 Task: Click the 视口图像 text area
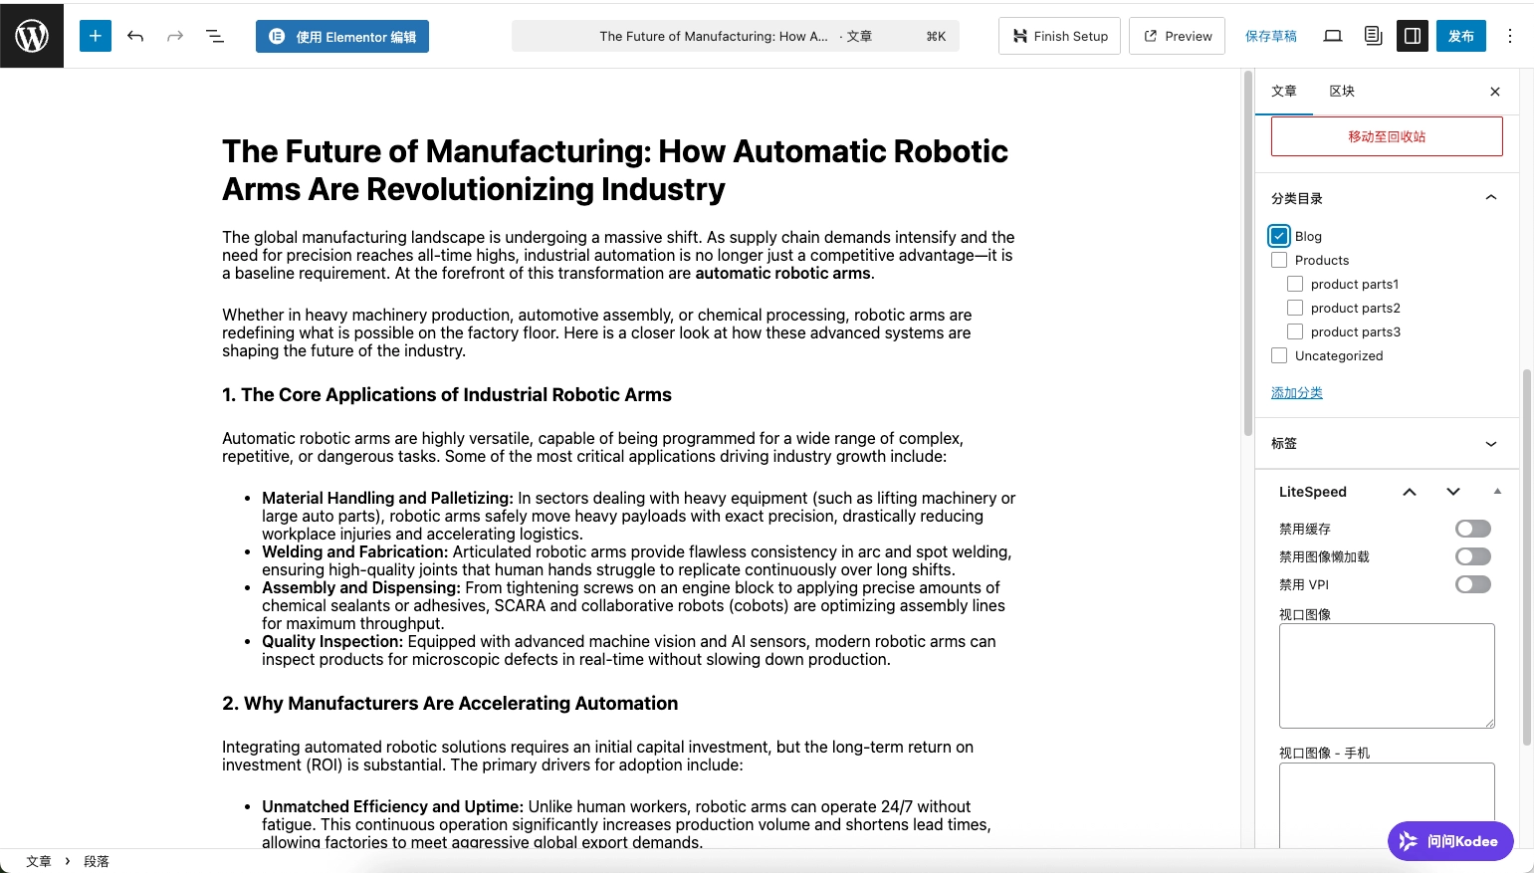tap(1387, 676)
